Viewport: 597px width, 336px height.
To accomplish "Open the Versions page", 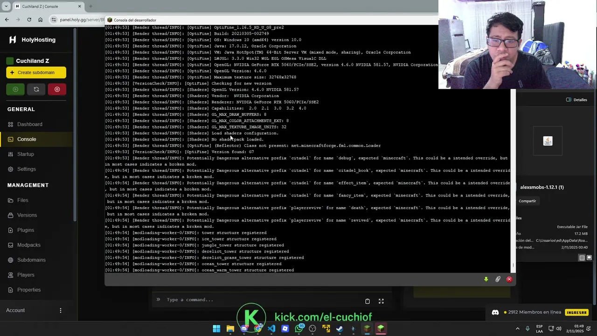I will [27, 215].
